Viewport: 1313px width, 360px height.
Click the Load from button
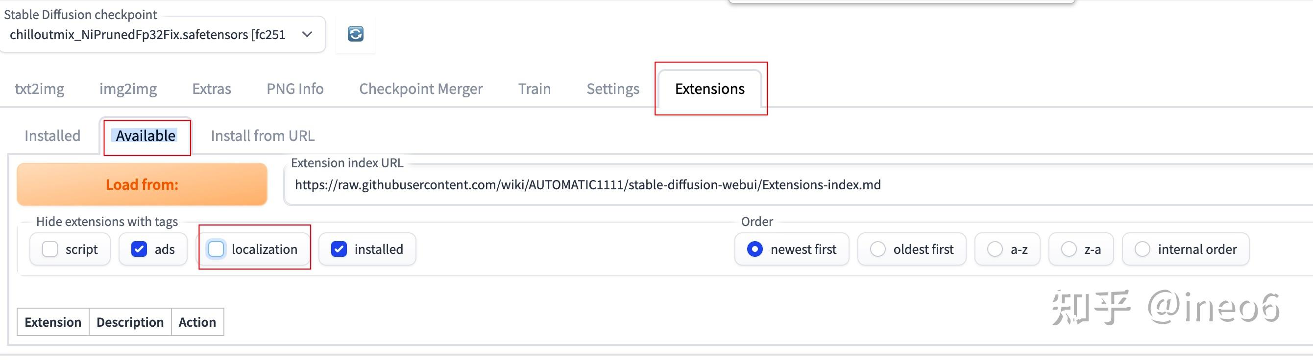click(142, 184)
